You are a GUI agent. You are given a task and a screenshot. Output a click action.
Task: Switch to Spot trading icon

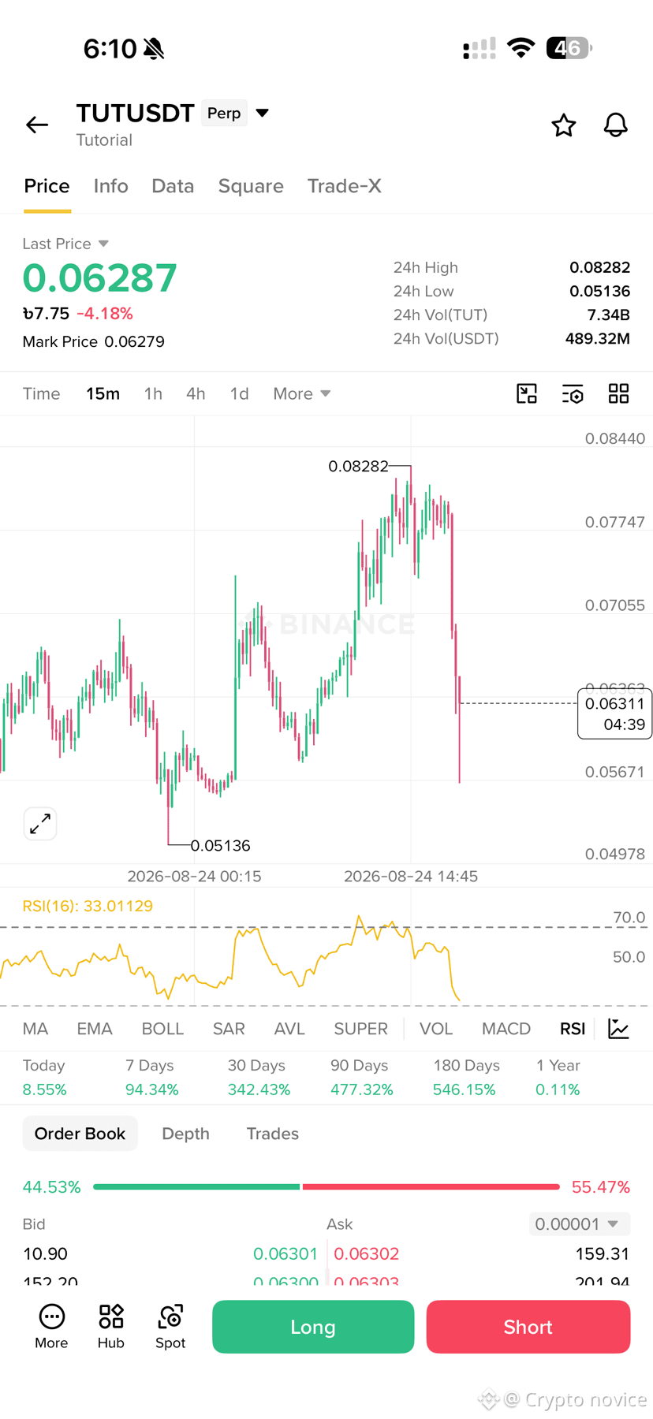(170, 1327)
